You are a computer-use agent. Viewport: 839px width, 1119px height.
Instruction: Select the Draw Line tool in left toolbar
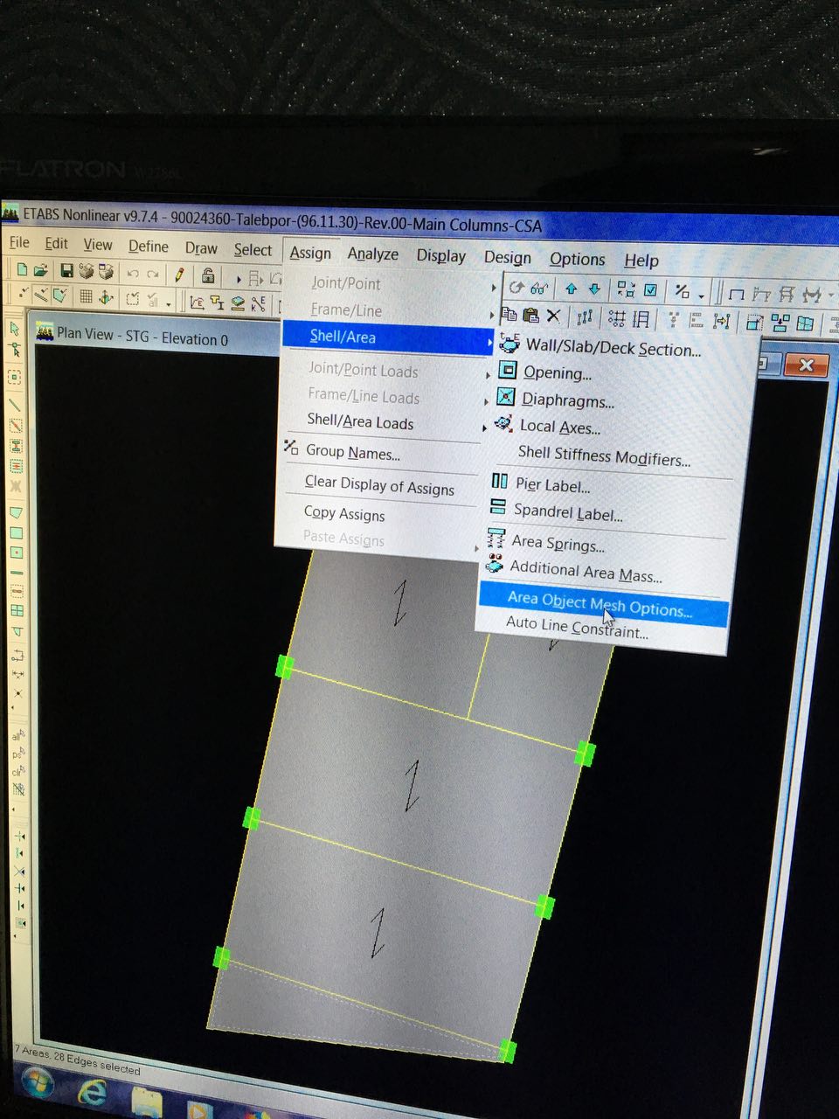click(x=15, y=406)
